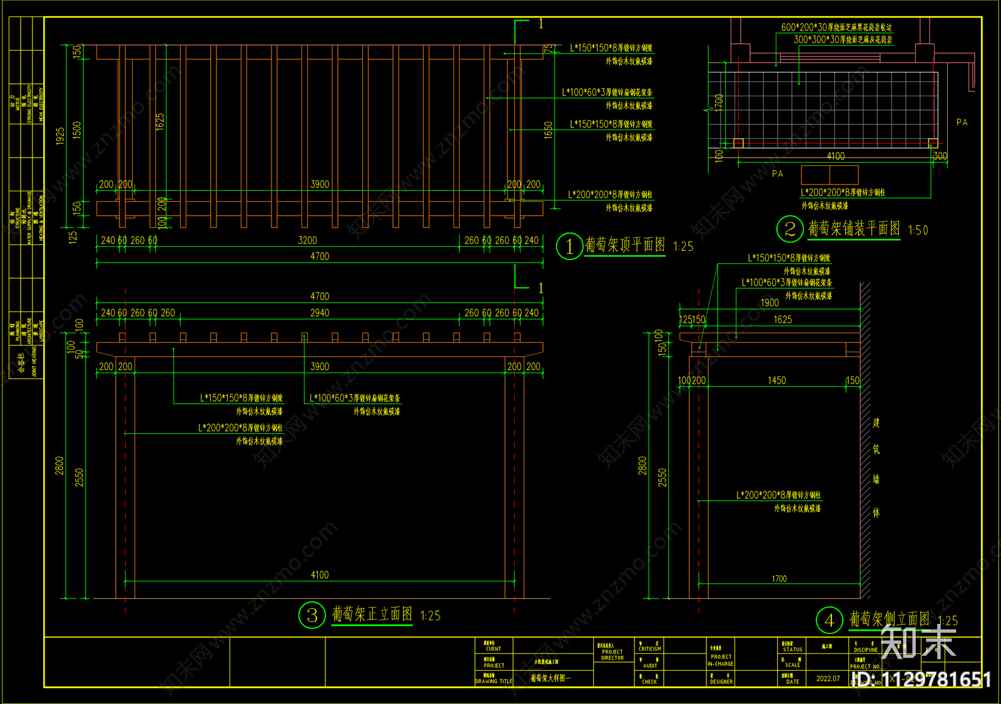
Task: Click the STATUS title block label
Action: click(x=793, y=650)
